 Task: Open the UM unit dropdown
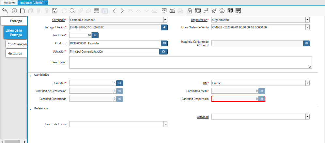click(307, 83)
